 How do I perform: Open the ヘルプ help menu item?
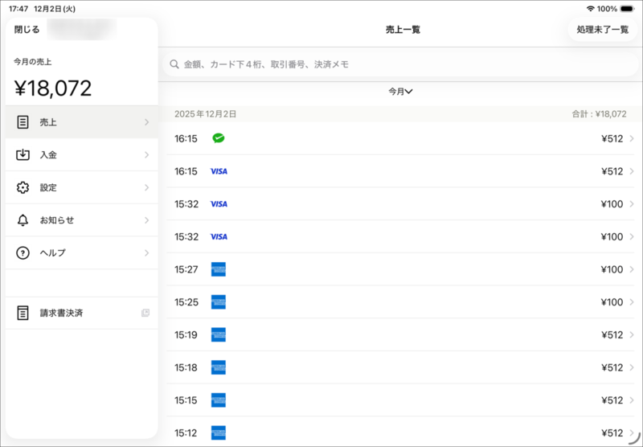[x=82, y=253]
